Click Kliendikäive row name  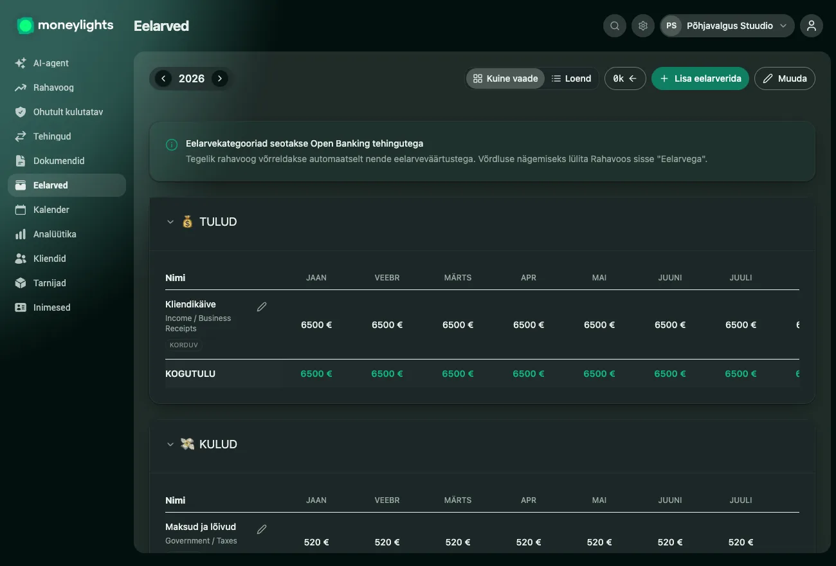click(190, 304)
